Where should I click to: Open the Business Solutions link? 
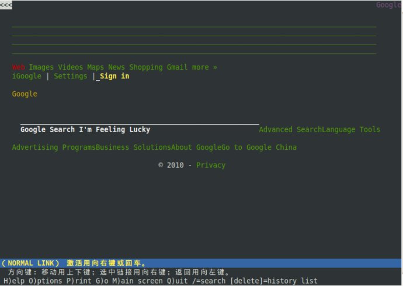pyautogui.click(x=133, y=147)
